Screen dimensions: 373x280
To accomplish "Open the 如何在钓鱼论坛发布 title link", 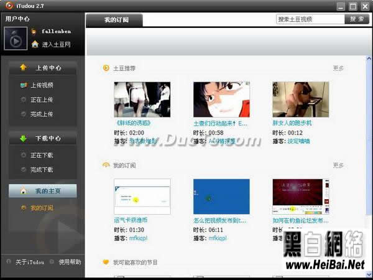I will (300, 220).
